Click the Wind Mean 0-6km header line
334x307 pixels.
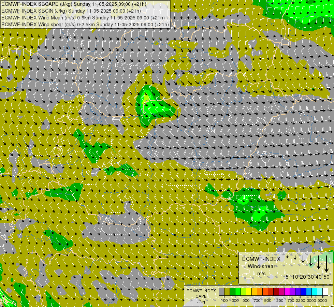83,18
